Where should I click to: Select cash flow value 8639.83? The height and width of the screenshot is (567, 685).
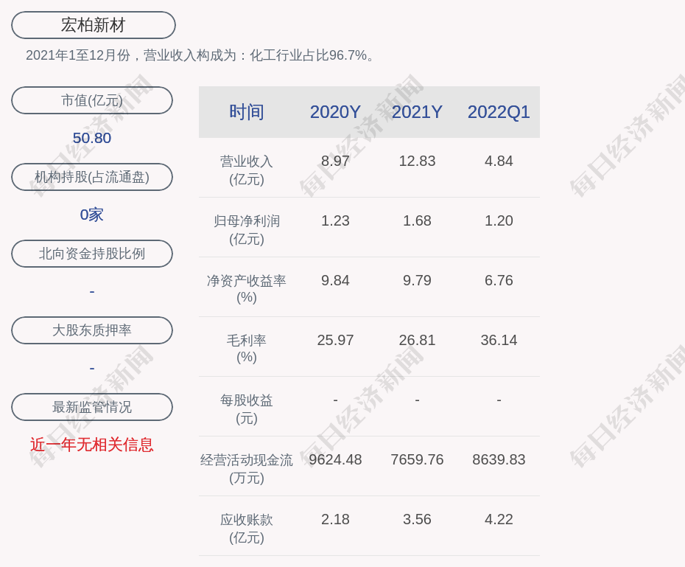(499, 459)
